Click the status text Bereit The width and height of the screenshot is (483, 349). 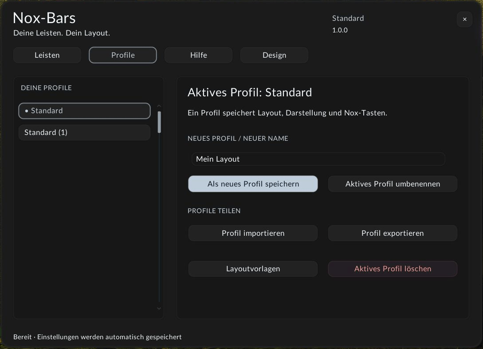[23, 337]
